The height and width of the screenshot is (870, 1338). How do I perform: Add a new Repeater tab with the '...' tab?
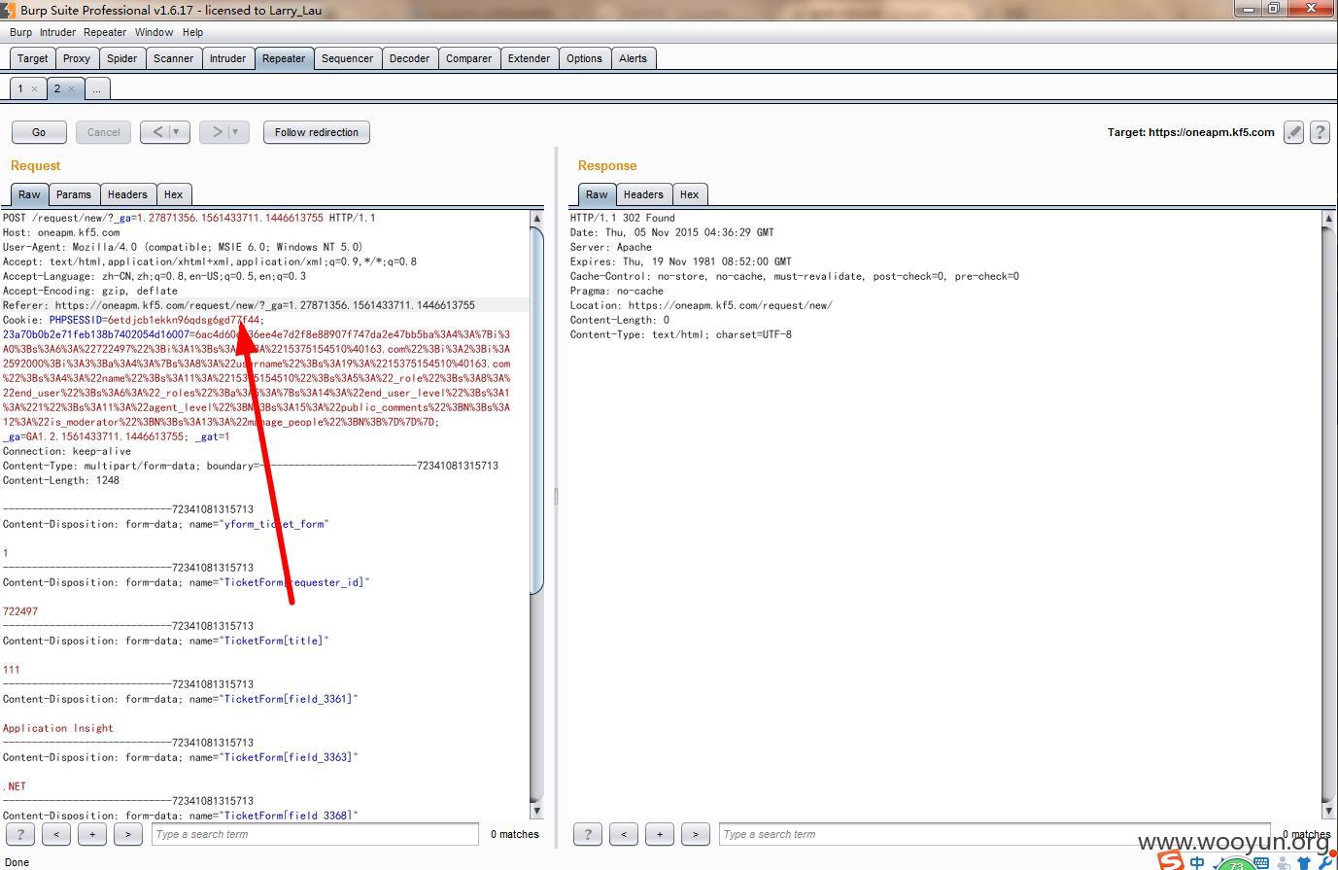tap(96, 88)
